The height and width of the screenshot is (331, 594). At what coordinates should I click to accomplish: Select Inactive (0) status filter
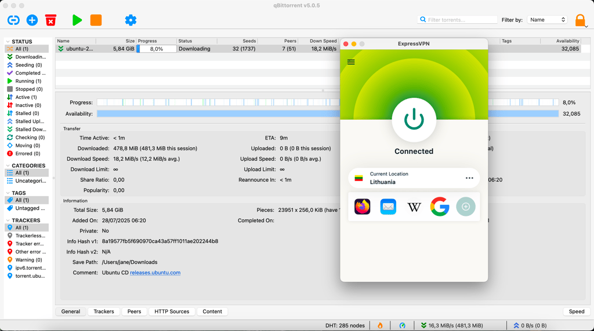tap(27, 105)
